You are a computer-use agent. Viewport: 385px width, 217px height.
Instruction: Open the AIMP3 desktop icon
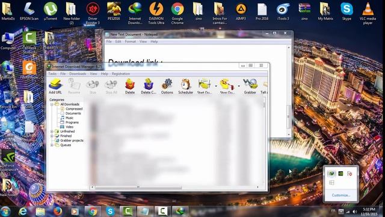[x=241, y=11]
